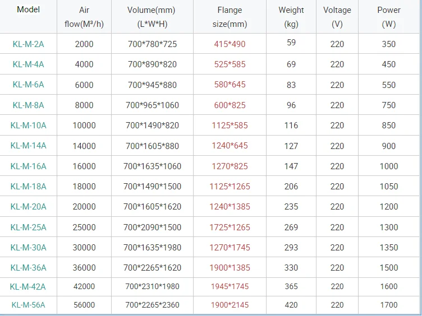Click the KL-M-25A model label
This screenshot has width=422, height=316.
[x=28, y=227]
